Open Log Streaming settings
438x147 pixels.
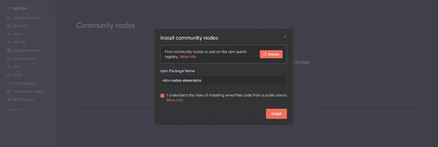tap(24, 83)
